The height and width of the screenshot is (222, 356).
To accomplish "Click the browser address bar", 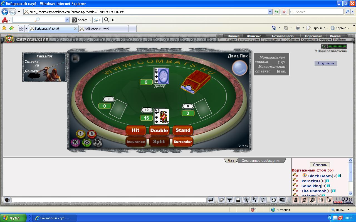I will click(145, 12).
